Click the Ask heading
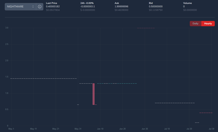Screen dimensions: 218x132 [117, 3]
